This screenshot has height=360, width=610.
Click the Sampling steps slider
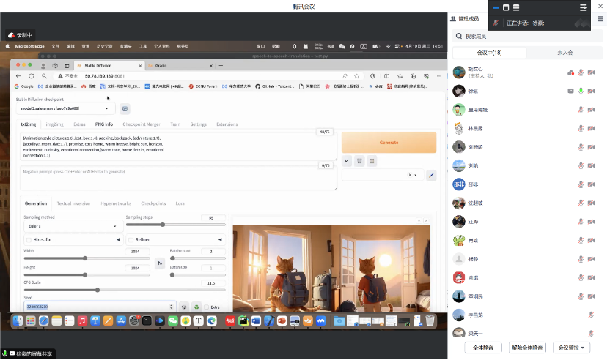175,225
